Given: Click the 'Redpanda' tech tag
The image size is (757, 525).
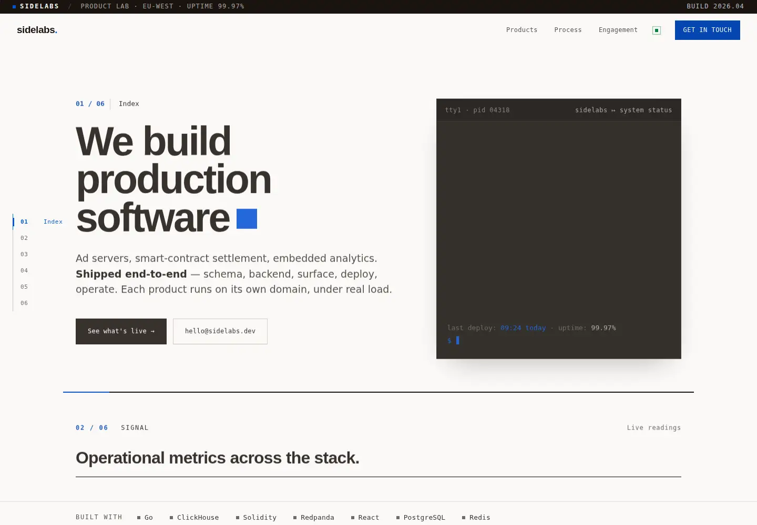Looking at the screenshot, I should [314, 518].
